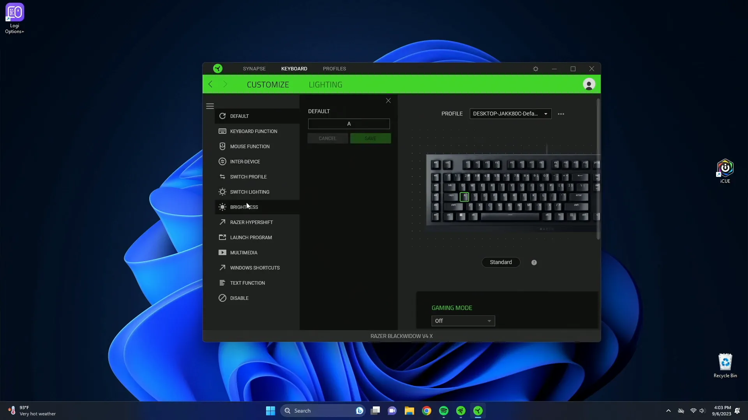
Task: Collapse the sidebar via hamburger menu
Action: [210, 106]
